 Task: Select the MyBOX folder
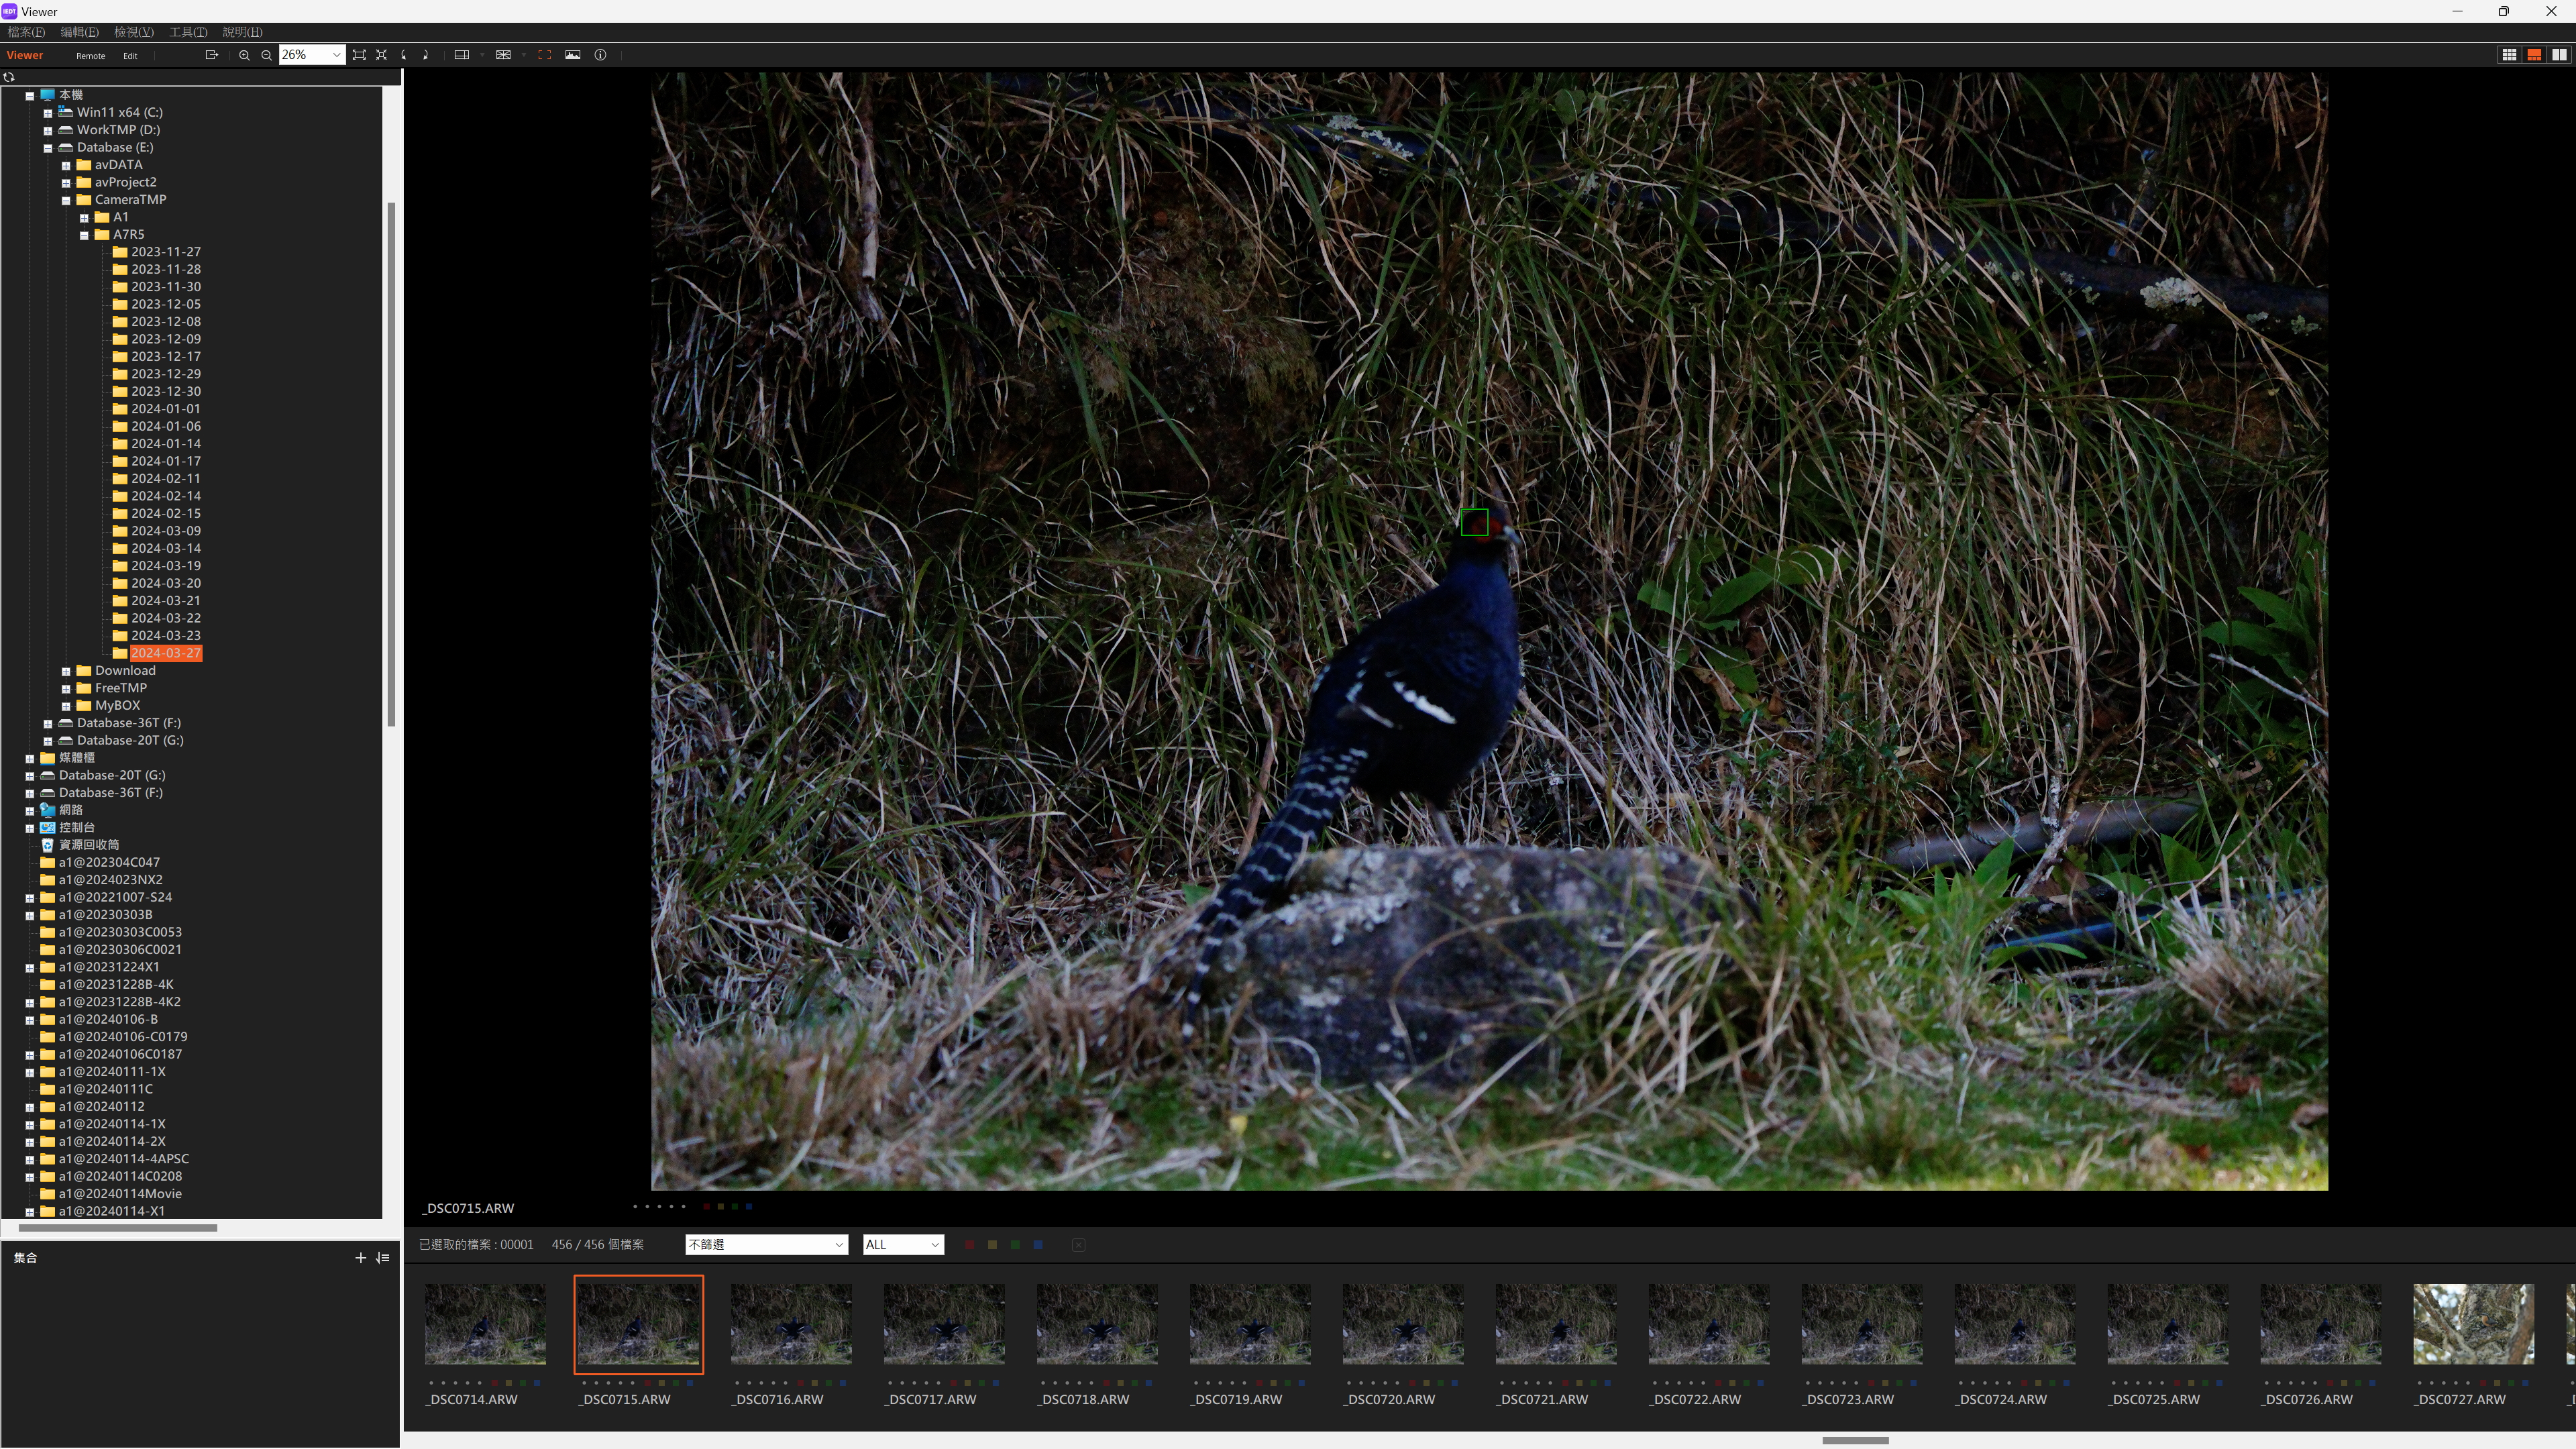117,706
